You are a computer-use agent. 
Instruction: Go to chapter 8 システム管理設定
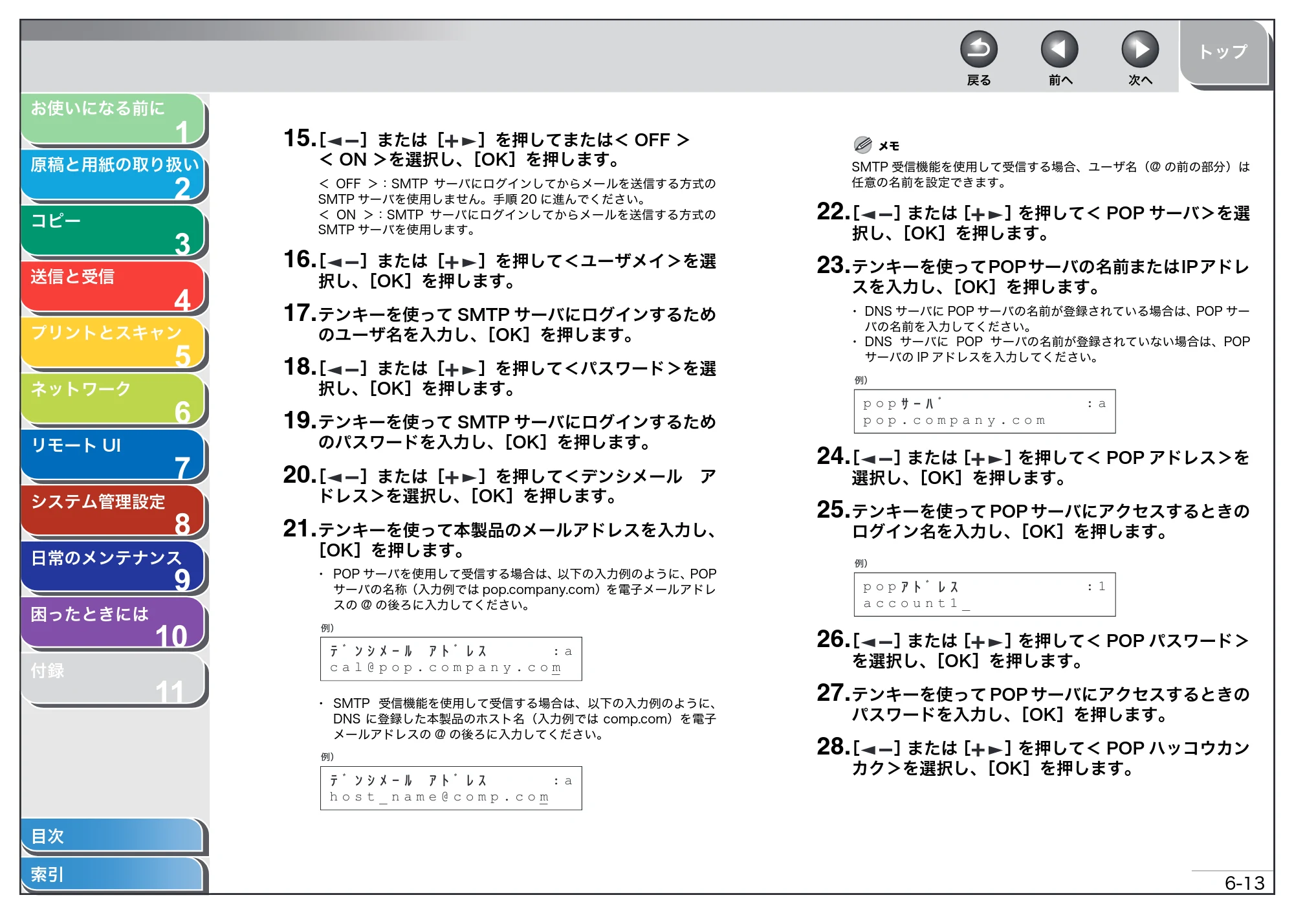pos(113,512)
